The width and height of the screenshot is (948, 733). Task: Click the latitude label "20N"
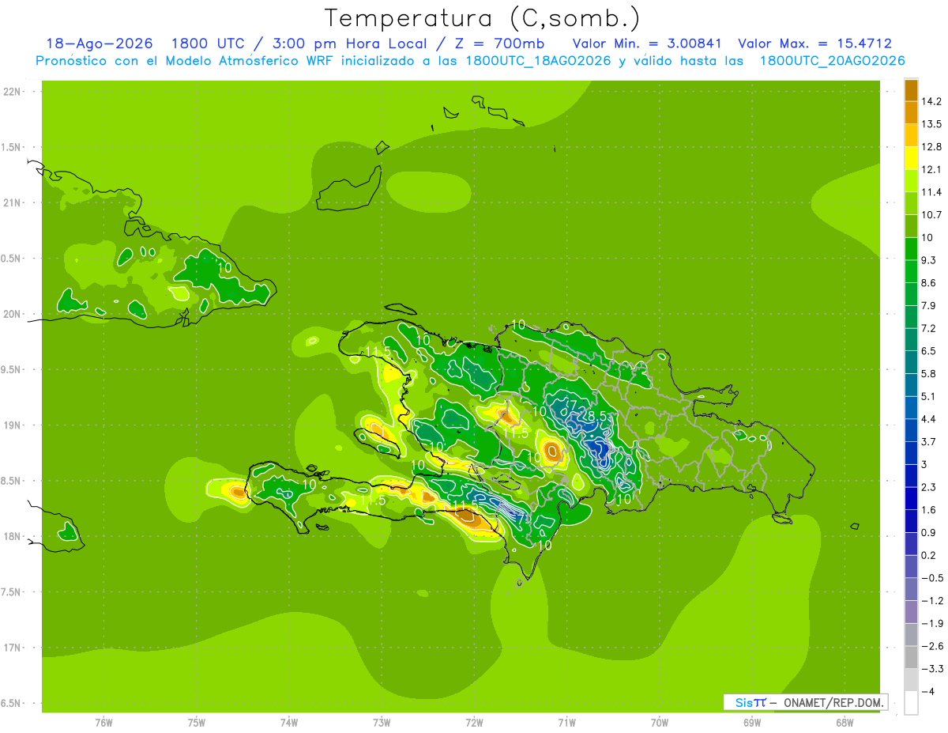[x=11, y=314]
